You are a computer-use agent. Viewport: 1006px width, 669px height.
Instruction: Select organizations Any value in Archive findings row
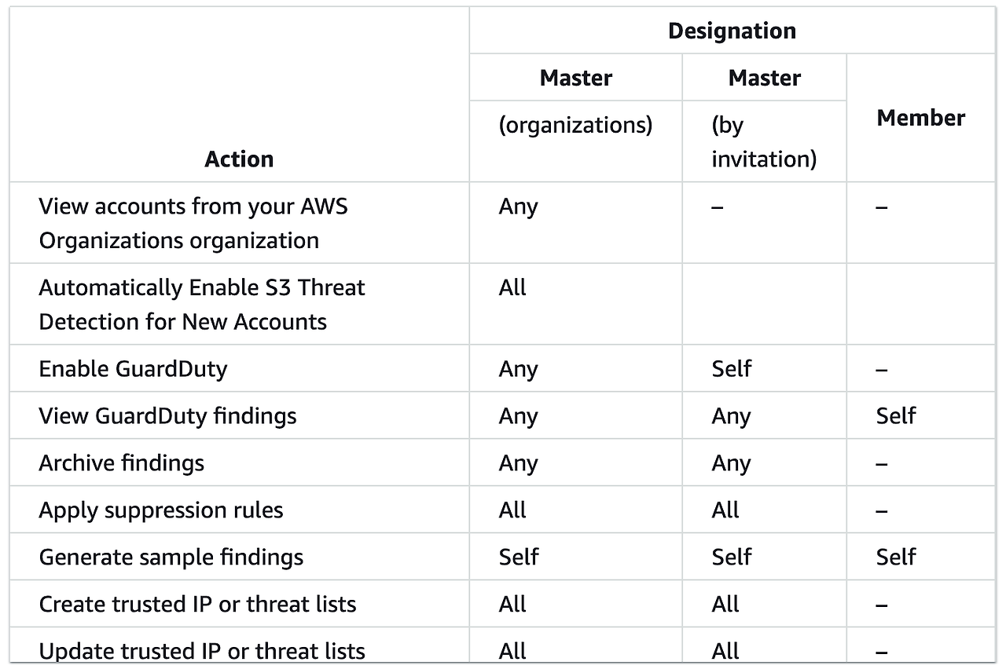[x=518, y=463]
